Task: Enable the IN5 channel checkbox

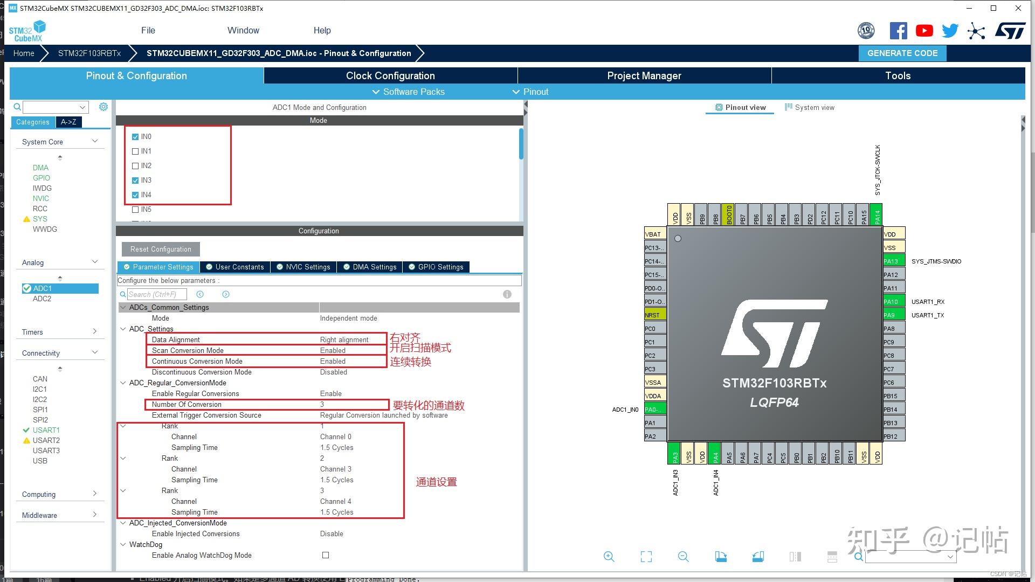Action: pyautogui.click(x=135, y=210)
